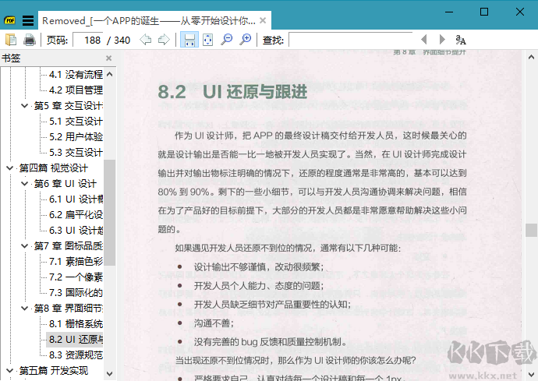The width and height of the screenshot is (538, 381).
Task: Click the Open file folder icon
Action: coord(10,40)
